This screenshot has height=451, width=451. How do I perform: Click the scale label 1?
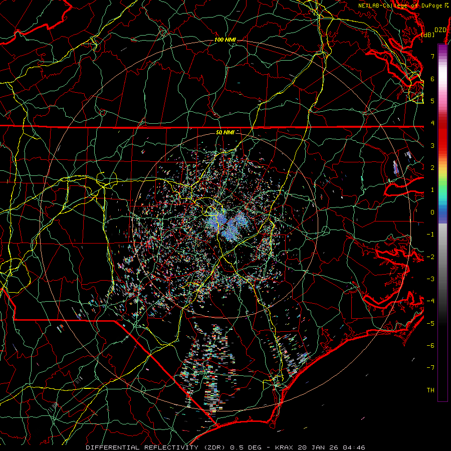432,190
